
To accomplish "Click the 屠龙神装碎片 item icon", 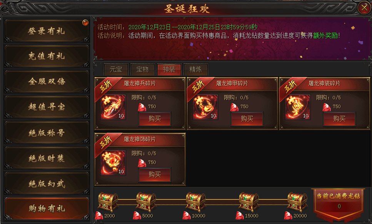I will (x=298, y=107).
